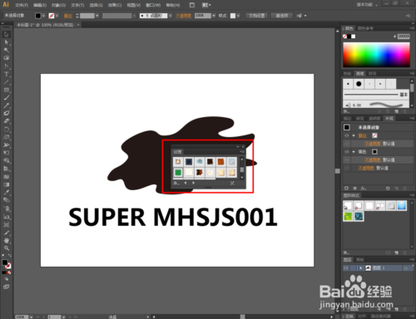The image size is (416, 319).
Task: Pick a color from the spectrum bar
Action: (376, 55)
